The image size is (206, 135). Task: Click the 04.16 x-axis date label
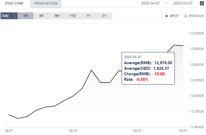point(73,131)
